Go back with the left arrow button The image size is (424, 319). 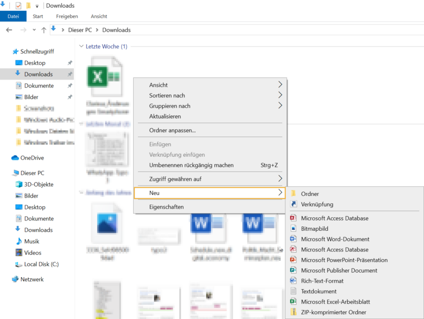[9, 30]
